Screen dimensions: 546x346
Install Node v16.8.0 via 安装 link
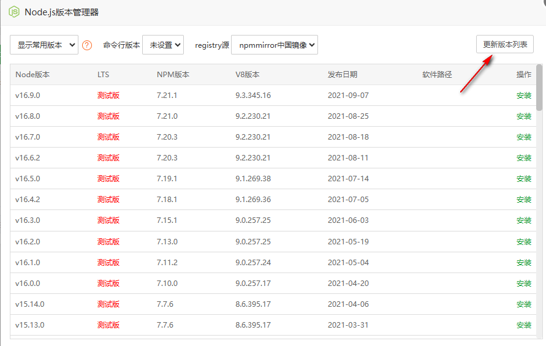[524, 116]
